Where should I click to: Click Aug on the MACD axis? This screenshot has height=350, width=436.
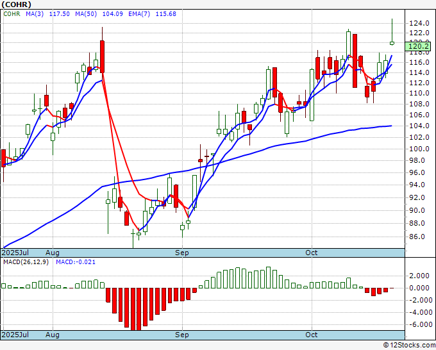pos(53,335)
